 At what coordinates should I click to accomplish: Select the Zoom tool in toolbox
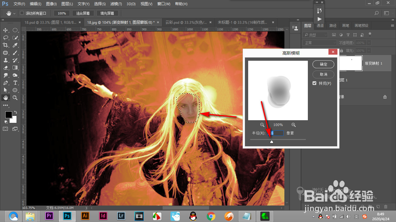15,98
